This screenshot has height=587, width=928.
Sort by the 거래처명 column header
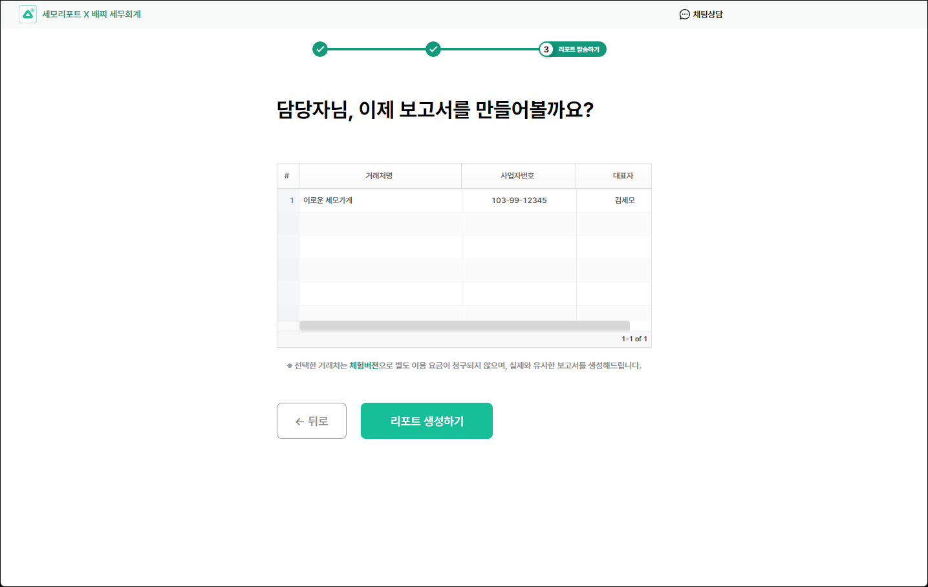coord(379,176)
